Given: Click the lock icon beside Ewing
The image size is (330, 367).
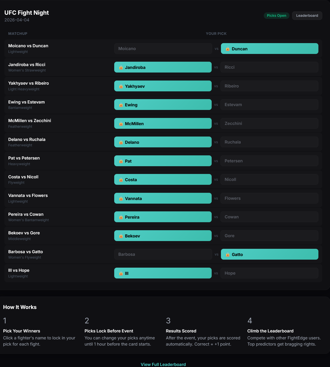Looking at the screenshot, I should click(121, 105).
